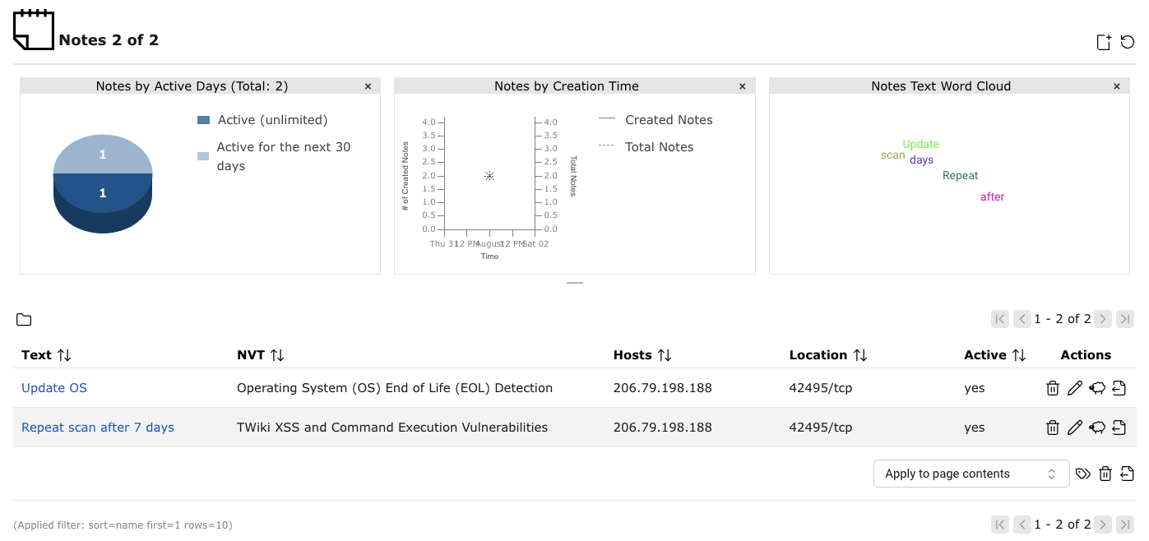The height and width of the screenshot is (541, 1149).
Task: Delete the Update OS note
Action: 1052,388
